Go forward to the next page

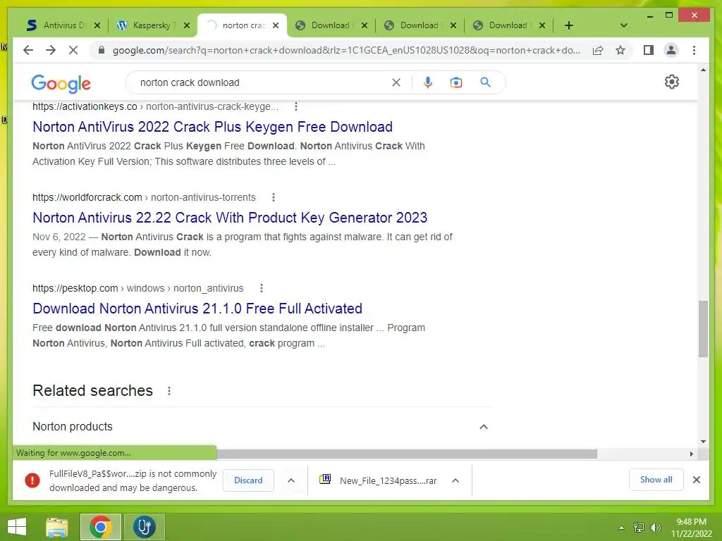point(51,50)
